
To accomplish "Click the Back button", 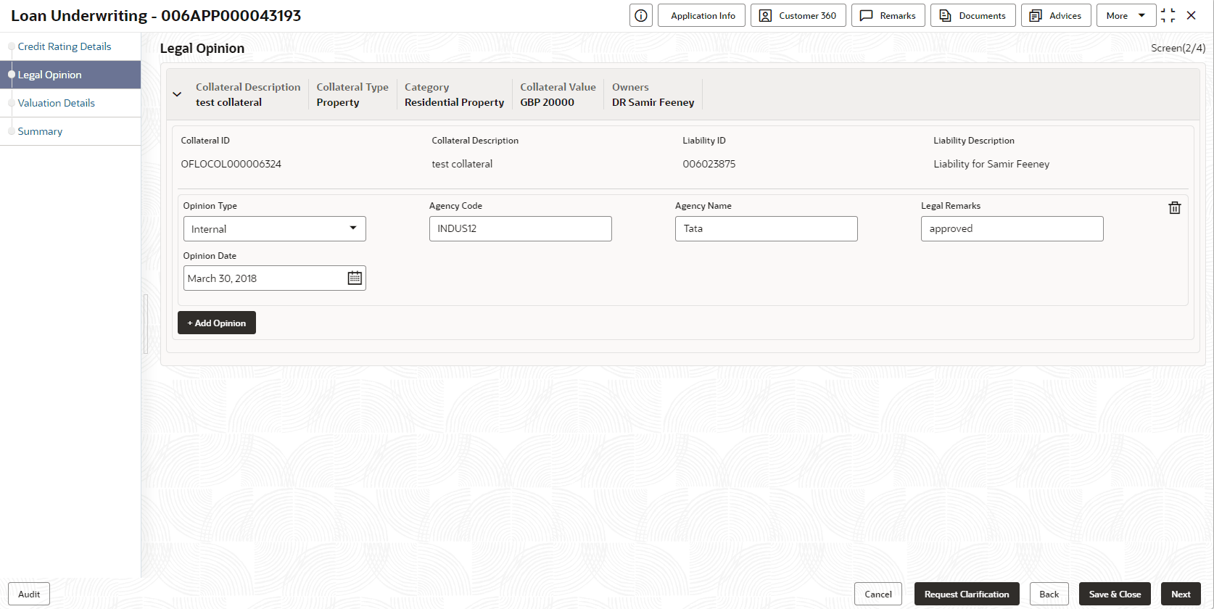I will pos(1049,594).
